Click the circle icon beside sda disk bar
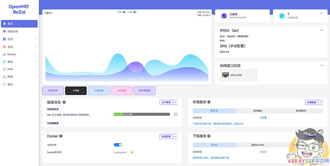Viewport: 330px width, 166px height. click(176, 114)
